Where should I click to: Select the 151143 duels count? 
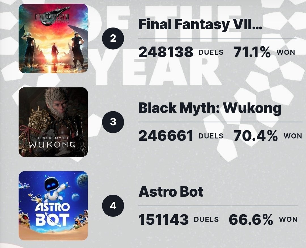[x=163, y=219]
